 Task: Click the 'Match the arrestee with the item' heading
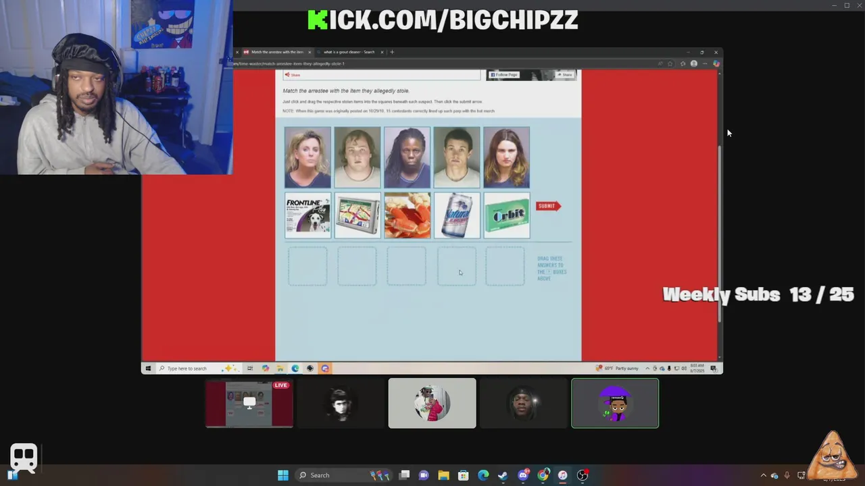click(346, 90)
